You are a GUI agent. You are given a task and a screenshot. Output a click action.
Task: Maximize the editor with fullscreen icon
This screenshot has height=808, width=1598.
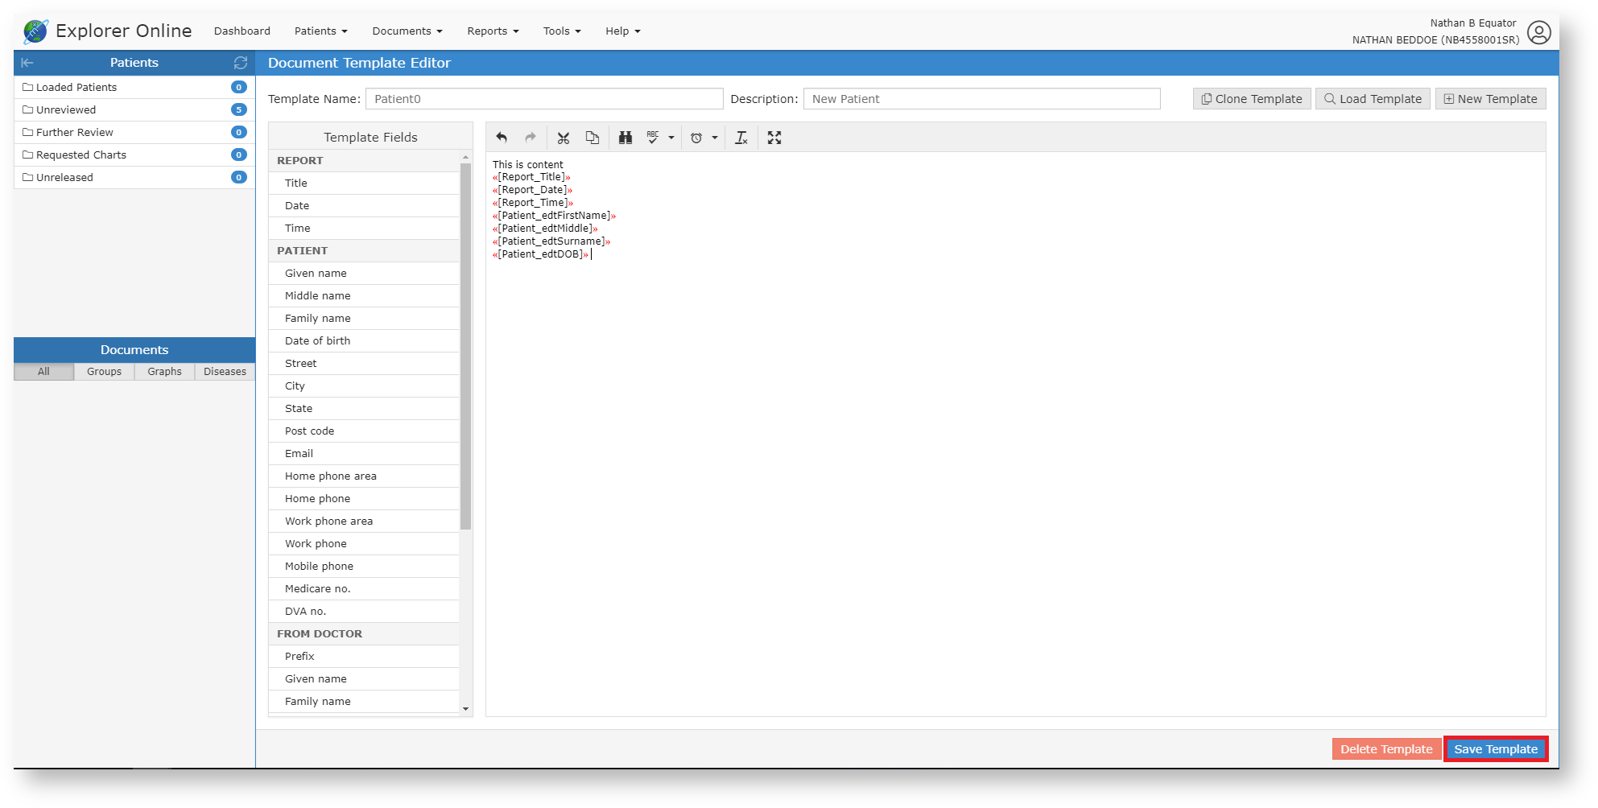click(x=774, y=138)
